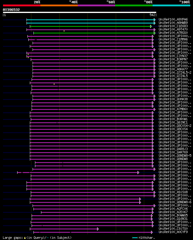Open the UniRef100_C1E683 hit label

tap(173, 26)
